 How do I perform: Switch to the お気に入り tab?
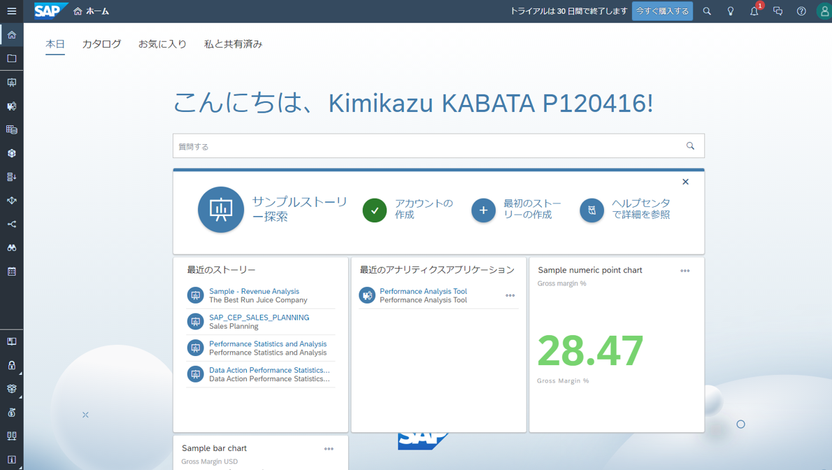coord(162,44)
